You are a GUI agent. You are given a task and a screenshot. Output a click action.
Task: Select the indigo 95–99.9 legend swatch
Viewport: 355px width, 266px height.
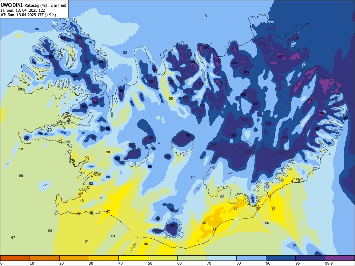310,258
